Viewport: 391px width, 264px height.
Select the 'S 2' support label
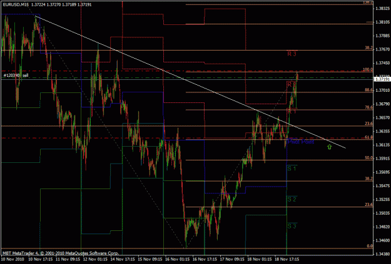[x=292, y=199]
